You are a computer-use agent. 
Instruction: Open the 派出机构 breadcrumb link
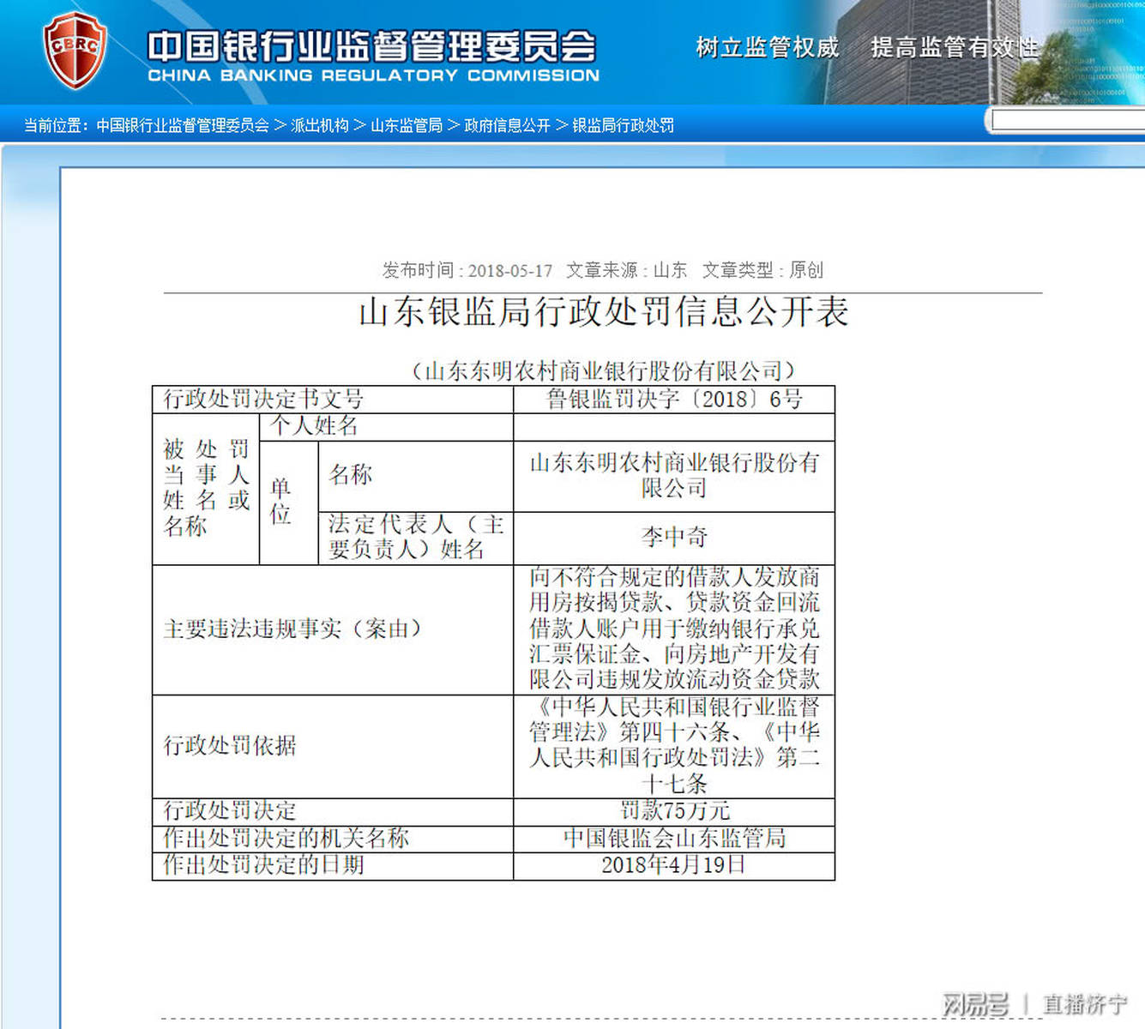[x=320, y=125]
